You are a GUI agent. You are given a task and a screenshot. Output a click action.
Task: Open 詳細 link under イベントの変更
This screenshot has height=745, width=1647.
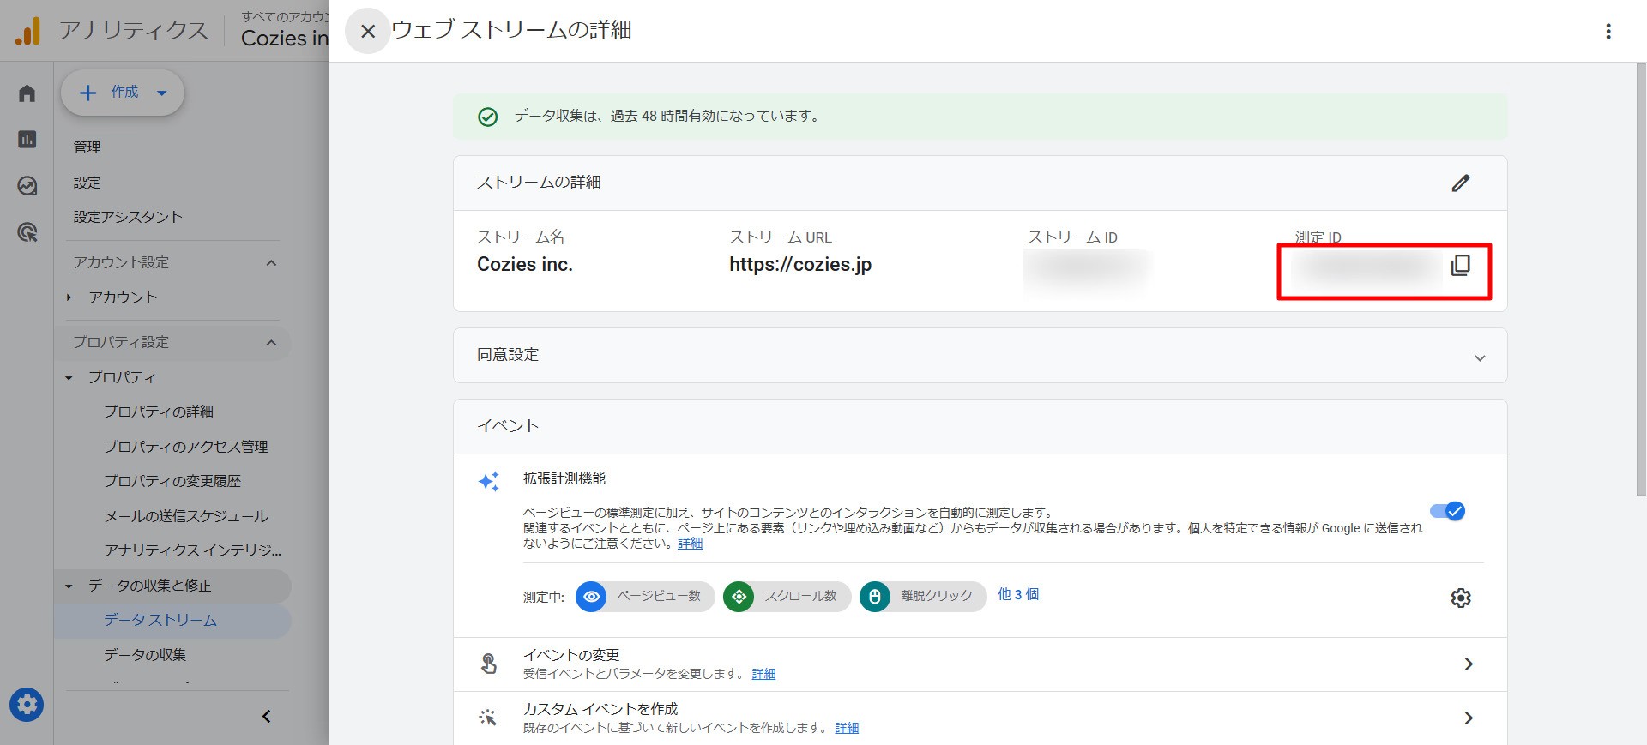763,674
